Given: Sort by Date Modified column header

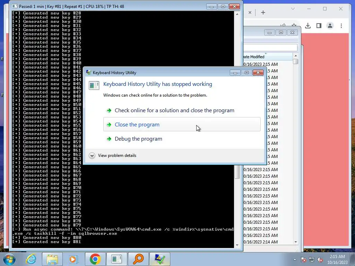Looking at the screenshot, I should pos(268,57).
